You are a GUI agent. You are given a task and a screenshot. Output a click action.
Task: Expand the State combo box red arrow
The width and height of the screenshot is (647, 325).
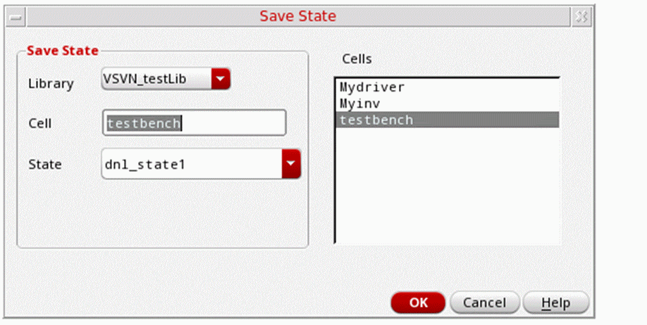[x=291, y=165]
